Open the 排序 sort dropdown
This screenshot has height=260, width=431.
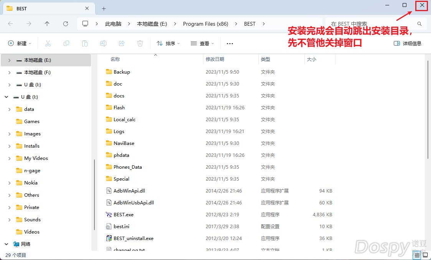tap(168, 43)
